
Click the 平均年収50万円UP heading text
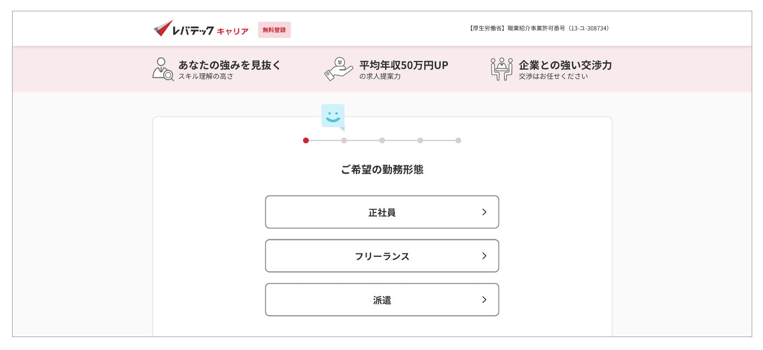(404, 65)
